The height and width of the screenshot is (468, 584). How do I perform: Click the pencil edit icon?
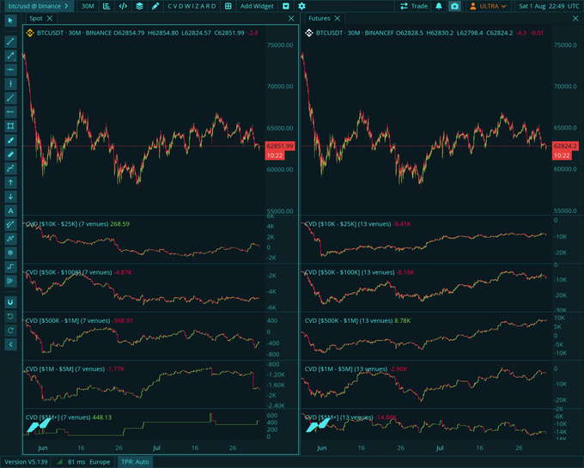click(x=155, y=6)
